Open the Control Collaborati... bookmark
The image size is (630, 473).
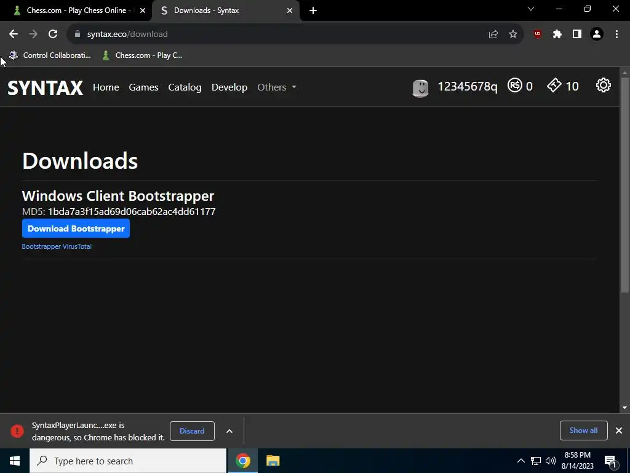[x=50, y=55]
